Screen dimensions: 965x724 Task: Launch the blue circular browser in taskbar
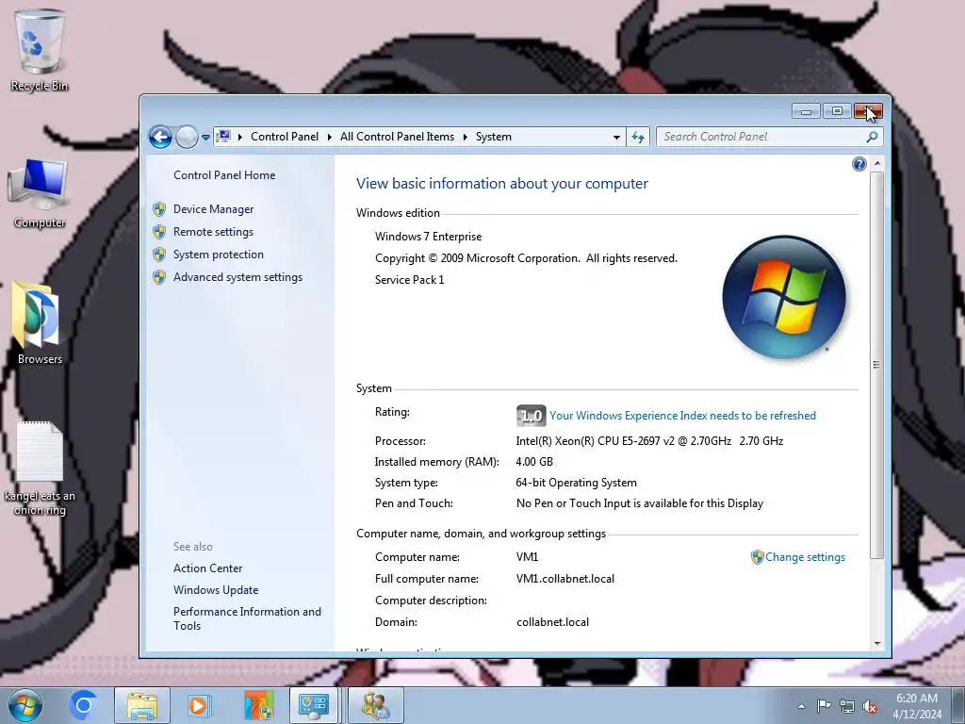point(84,705)
